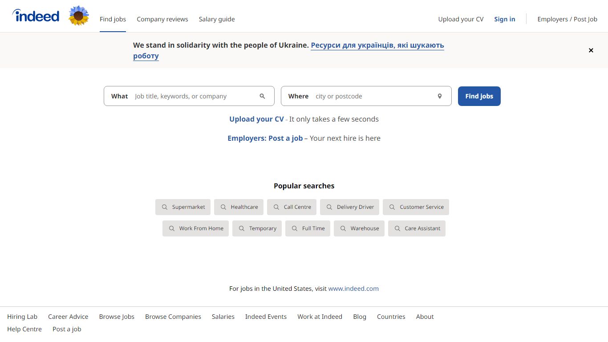Viewport: 608px width, 342px height.
Task: Dismiss the Ukraine solidarity banner
Action: (591, 50)
